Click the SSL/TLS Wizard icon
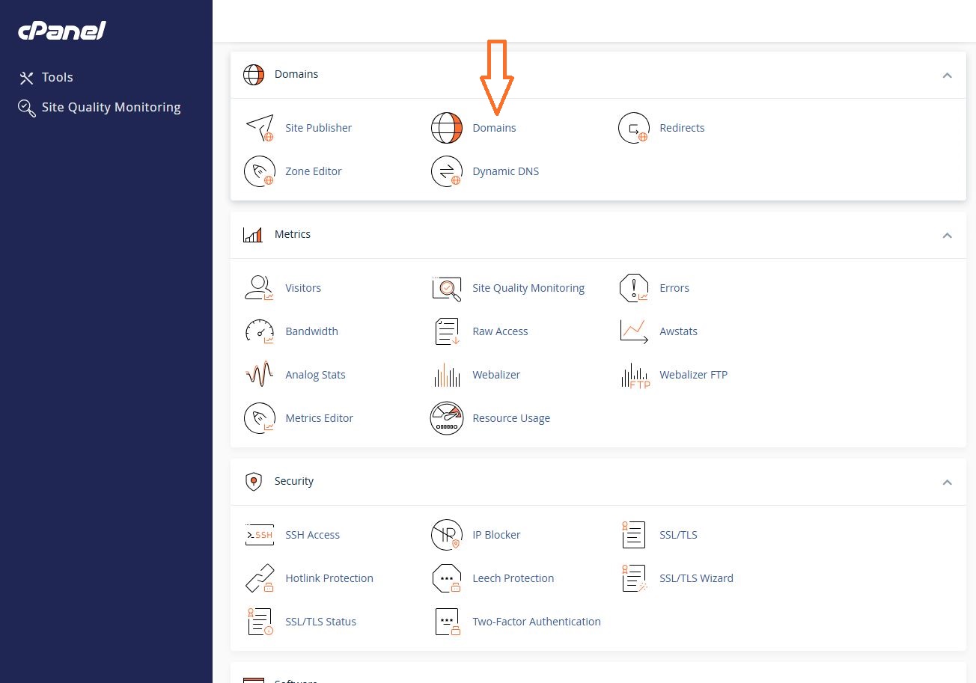 coord(634,578)
